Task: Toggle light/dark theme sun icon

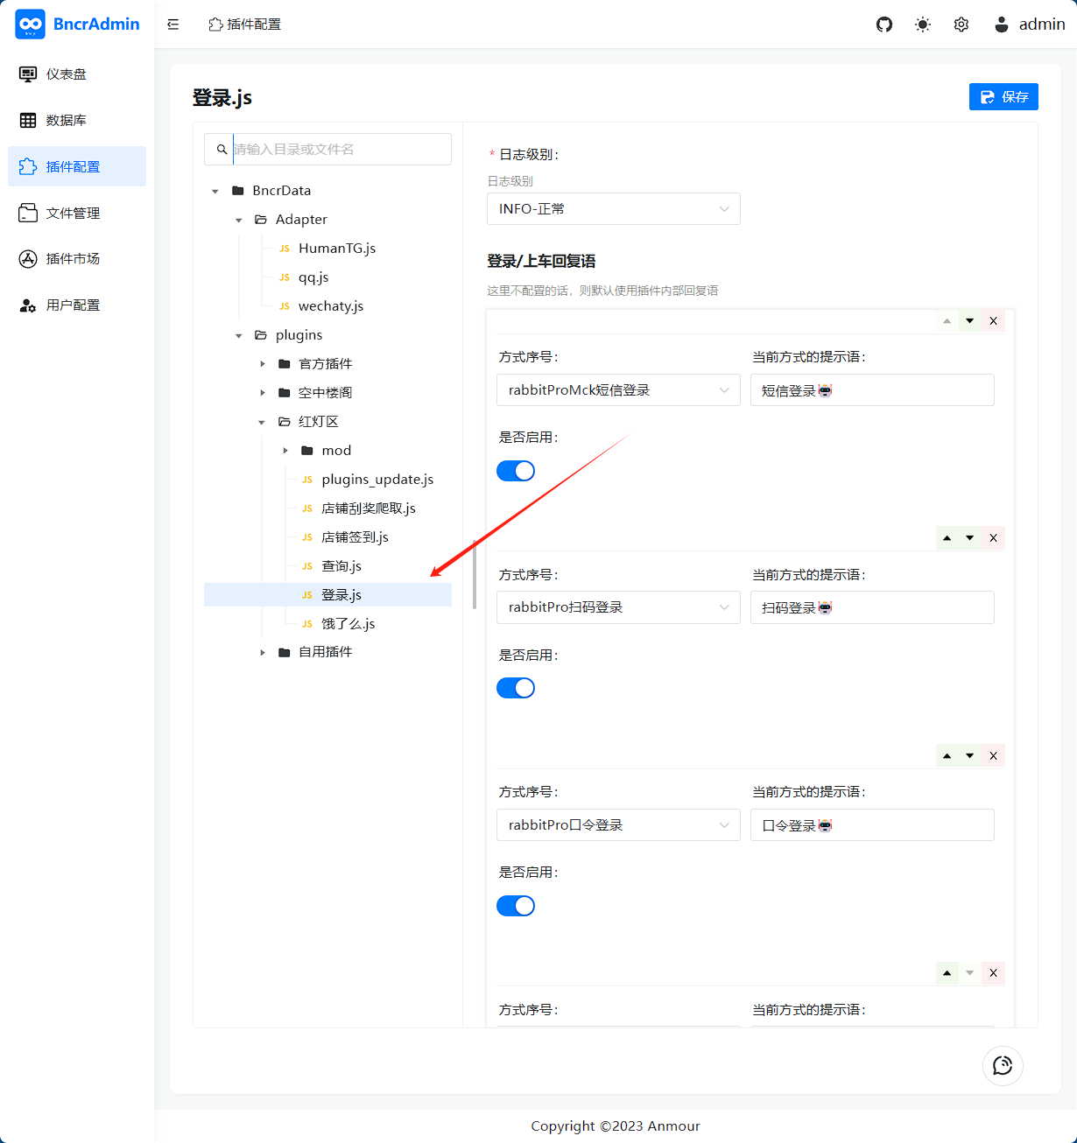Action: (923, 25)
